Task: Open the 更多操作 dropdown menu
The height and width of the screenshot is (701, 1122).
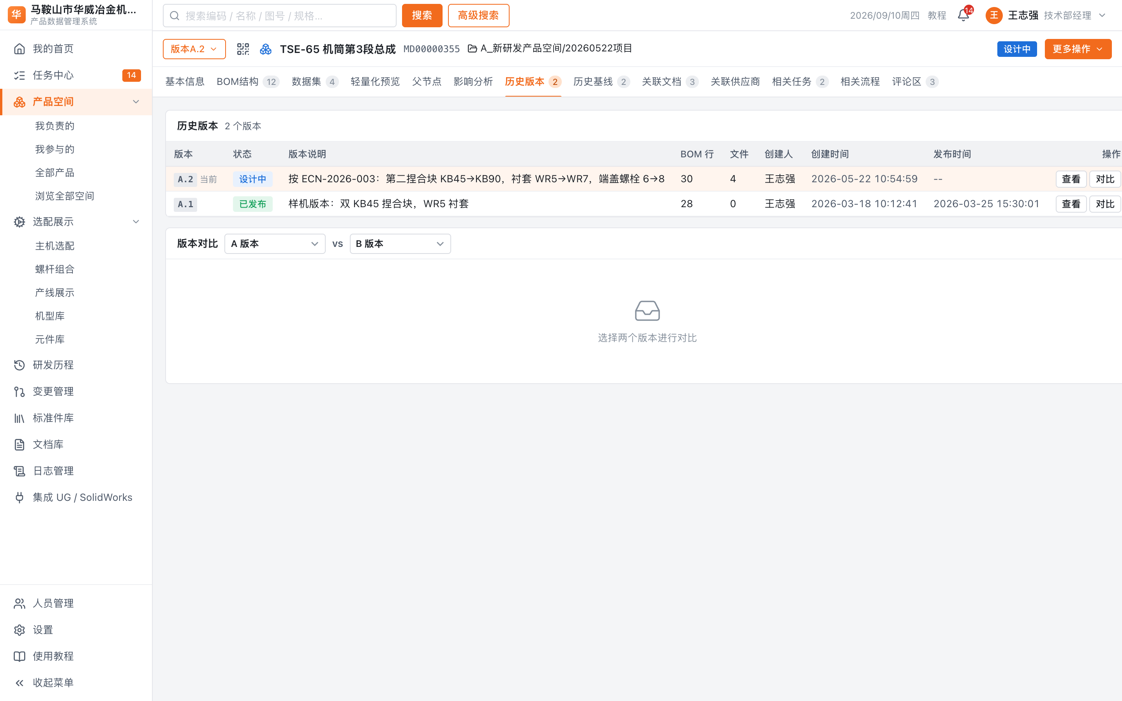Action: pos(1078,49)
